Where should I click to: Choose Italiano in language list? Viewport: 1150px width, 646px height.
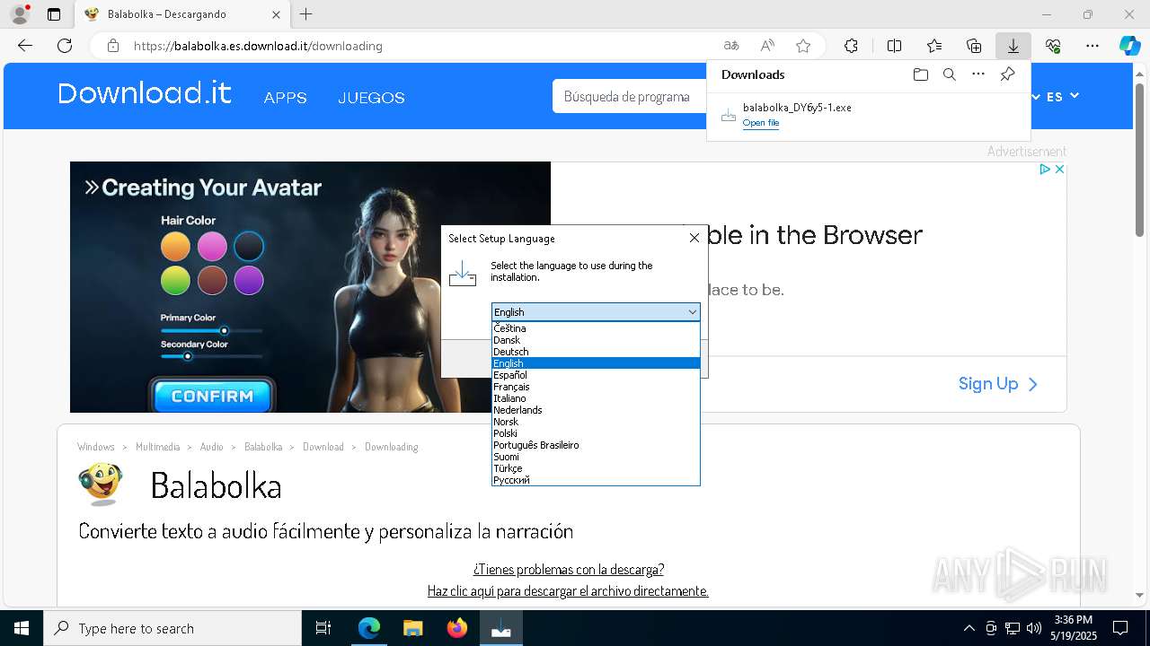(596, 398)
